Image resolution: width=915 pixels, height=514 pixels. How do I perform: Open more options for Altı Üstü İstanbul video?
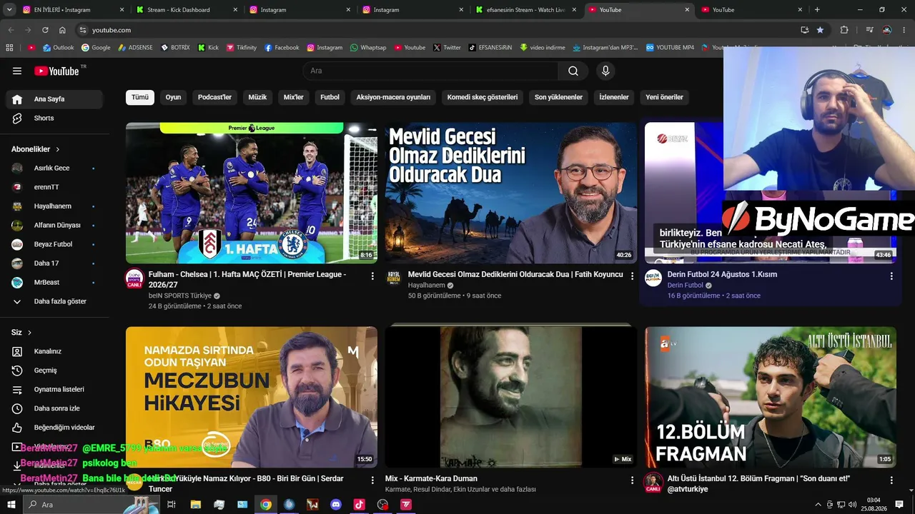[x=891, y=480]
